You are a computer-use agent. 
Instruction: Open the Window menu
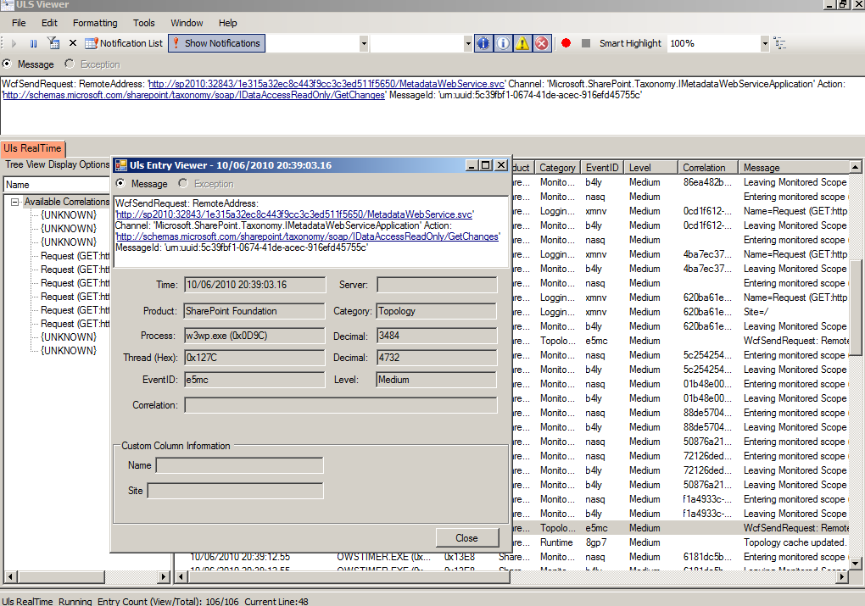pos(187,23)
